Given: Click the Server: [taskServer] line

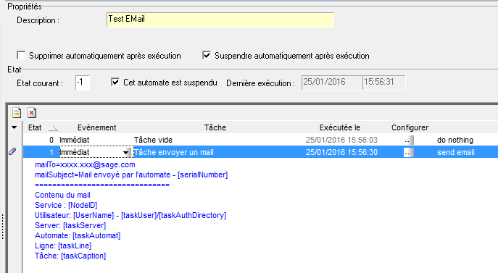Looking at the screenshot, I should [70, 225].
